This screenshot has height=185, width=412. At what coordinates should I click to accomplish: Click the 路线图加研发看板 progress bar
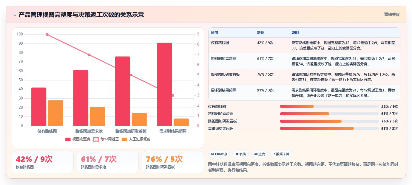pos(329,121)
